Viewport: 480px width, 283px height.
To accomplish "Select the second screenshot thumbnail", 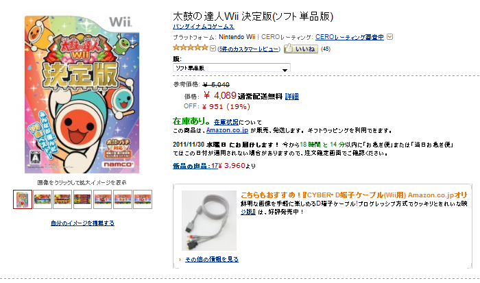I will 43,199.
